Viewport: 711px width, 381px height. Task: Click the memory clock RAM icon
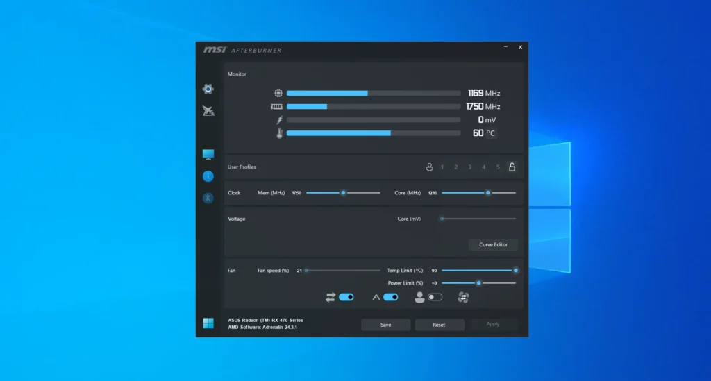point(276,106)
